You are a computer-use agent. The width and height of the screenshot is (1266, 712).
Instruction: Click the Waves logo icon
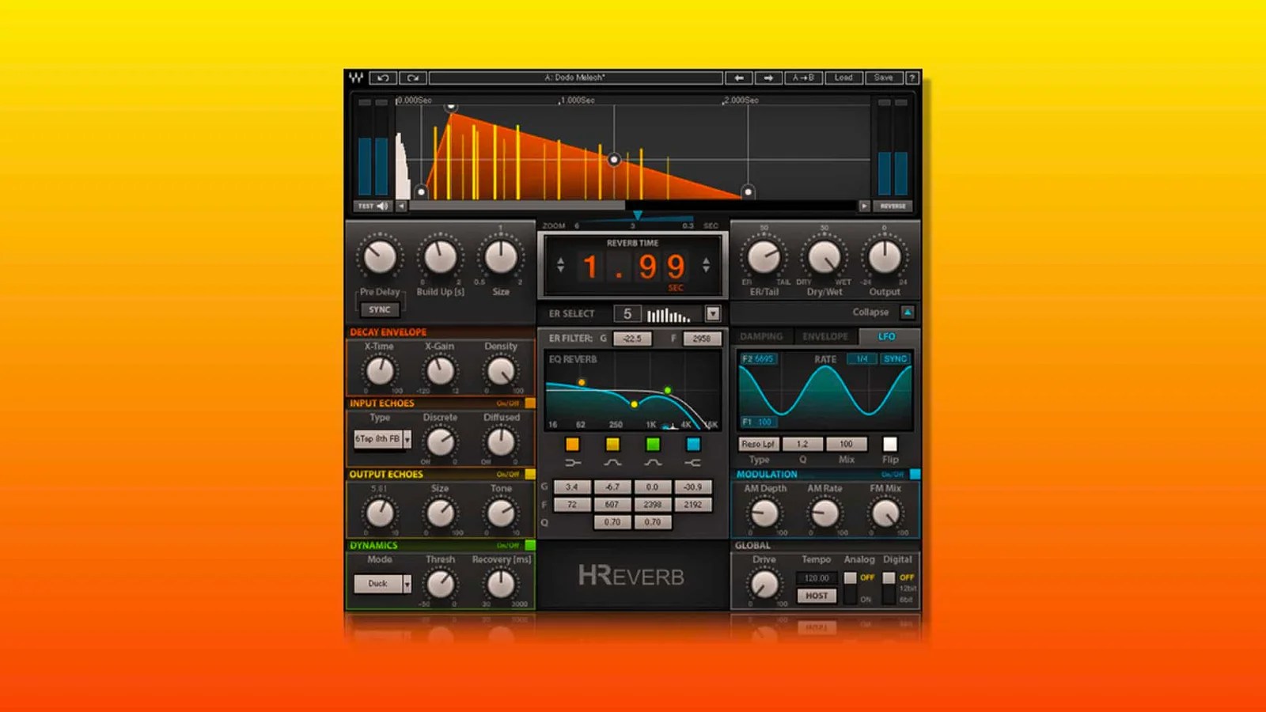355,78
